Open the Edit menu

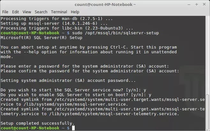coord(15,12)
